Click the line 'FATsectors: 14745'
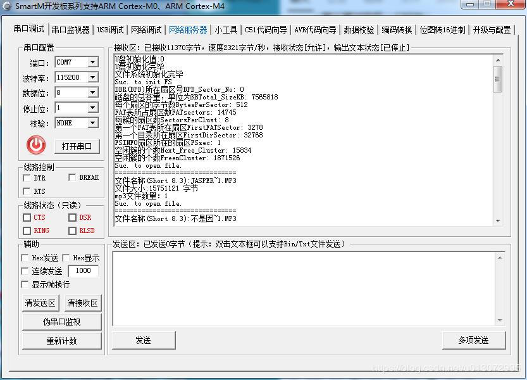Image resolution: width=527 pixels, height=380 pixels. [x=175, y=113]
